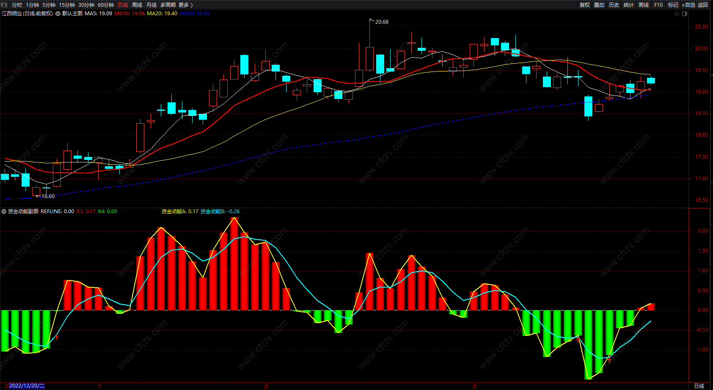The image size is (713, 390).
Task: Click the MA5: 19.09 indicator label
Action: pyautogui.click(x=98, y=14)
